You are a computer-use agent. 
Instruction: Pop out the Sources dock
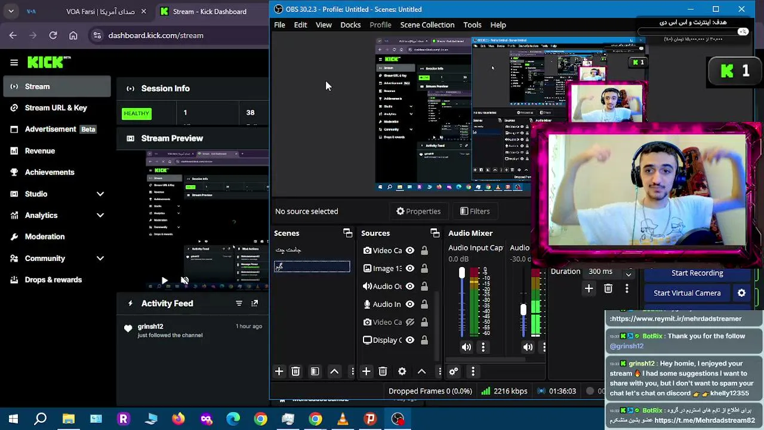[x=435, y=233]
